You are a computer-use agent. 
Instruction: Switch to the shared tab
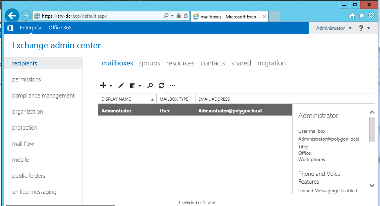coord(241,63)
